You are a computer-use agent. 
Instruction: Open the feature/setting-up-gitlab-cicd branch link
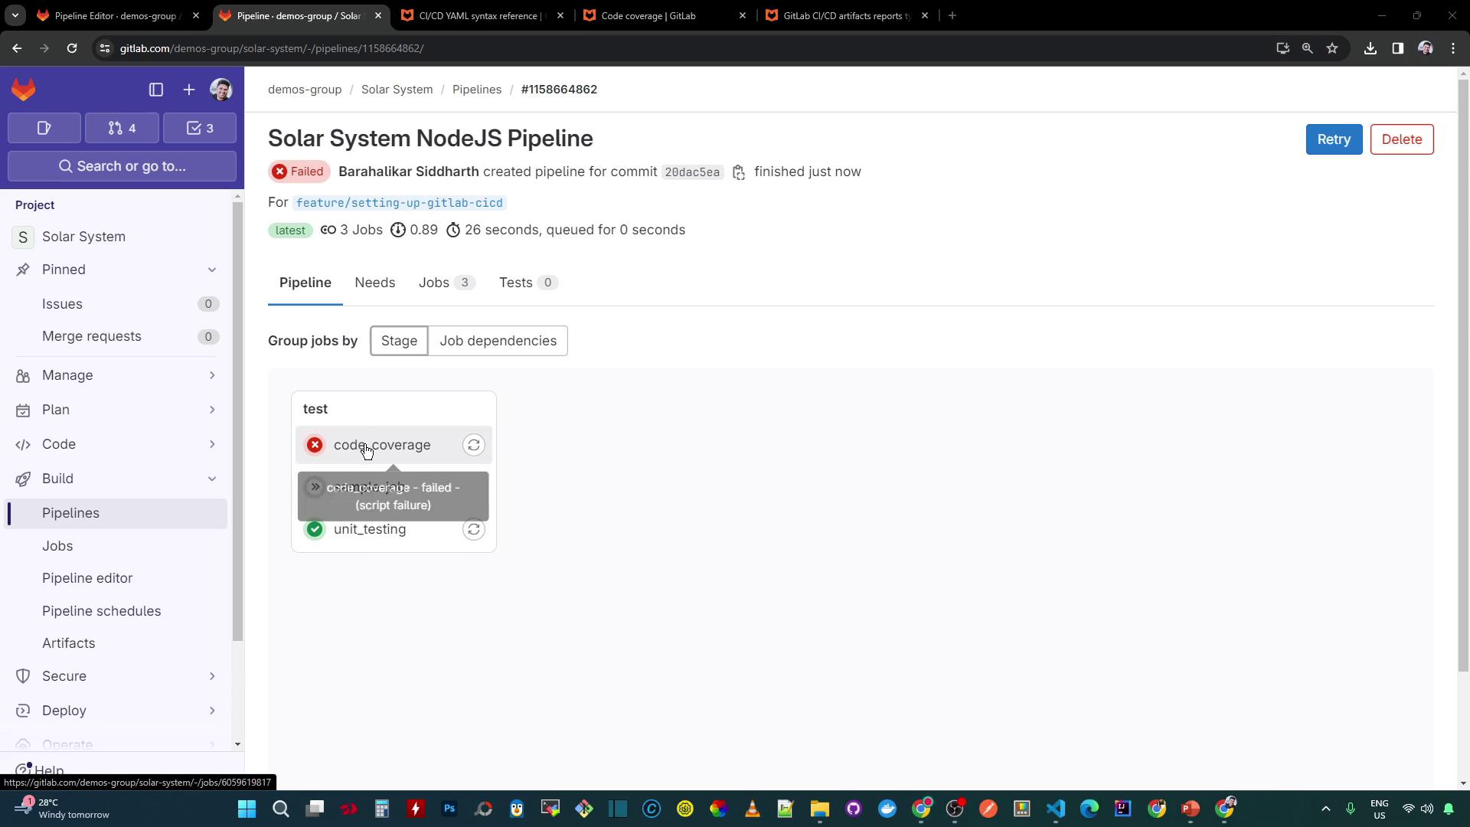(399, 203)
